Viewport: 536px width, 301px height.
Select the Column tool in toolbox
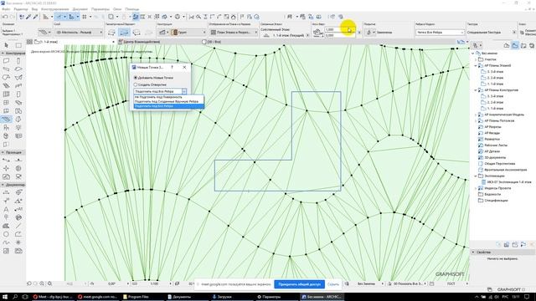pos(18,61)
